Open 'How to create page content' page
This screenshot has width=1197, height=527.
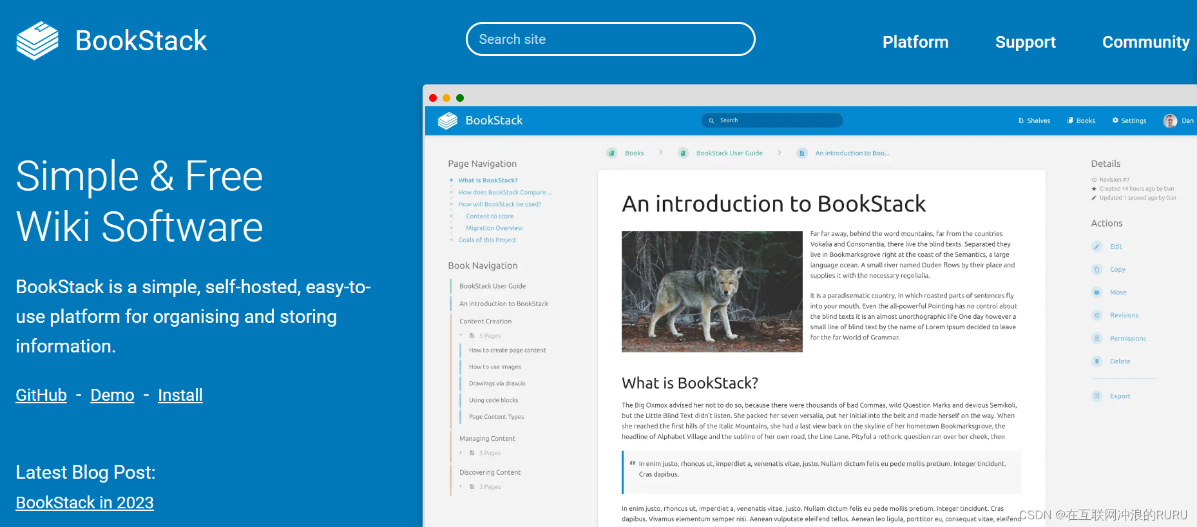[x=507, y=350]
